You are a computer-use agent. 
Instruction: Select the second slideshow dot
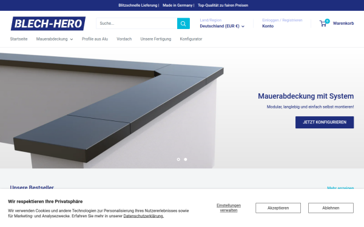[x=186, y=159]
